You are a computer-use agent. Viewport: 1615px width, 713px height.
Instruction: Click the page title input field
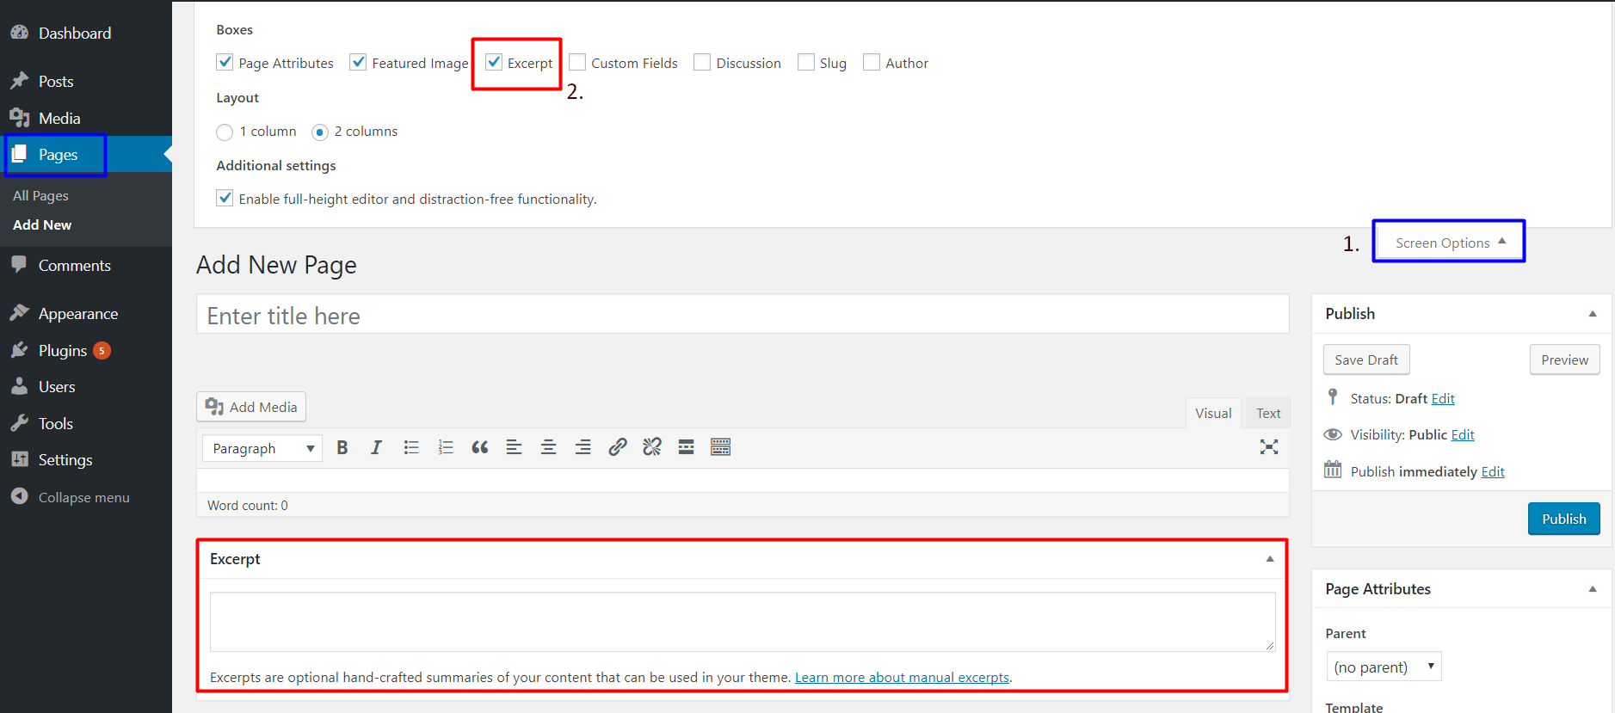pyautogui.click(x=743, y=315)
